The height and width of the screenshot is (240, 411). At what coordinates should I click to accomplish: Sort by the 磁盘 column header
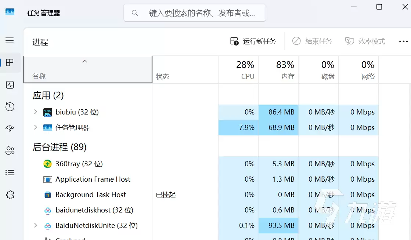[x=318, y=69]
